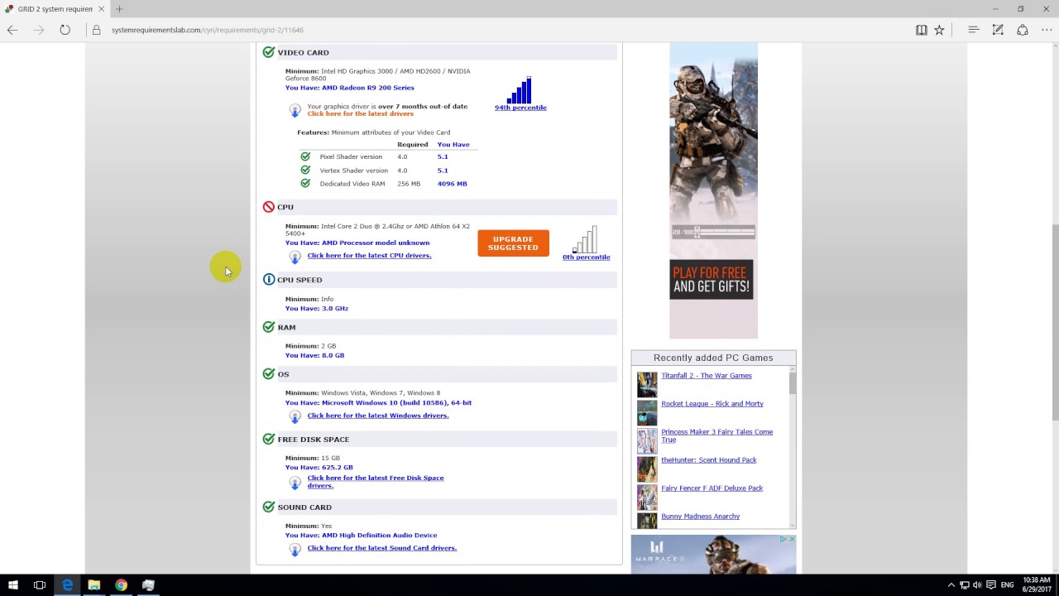
Task: Click download icon beside latest CPU drivers
Action: (295, 257)
